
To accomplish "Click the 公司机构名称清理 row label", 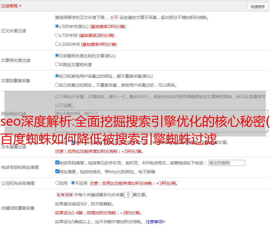I will pyautogui.click(x=18, y=183).
